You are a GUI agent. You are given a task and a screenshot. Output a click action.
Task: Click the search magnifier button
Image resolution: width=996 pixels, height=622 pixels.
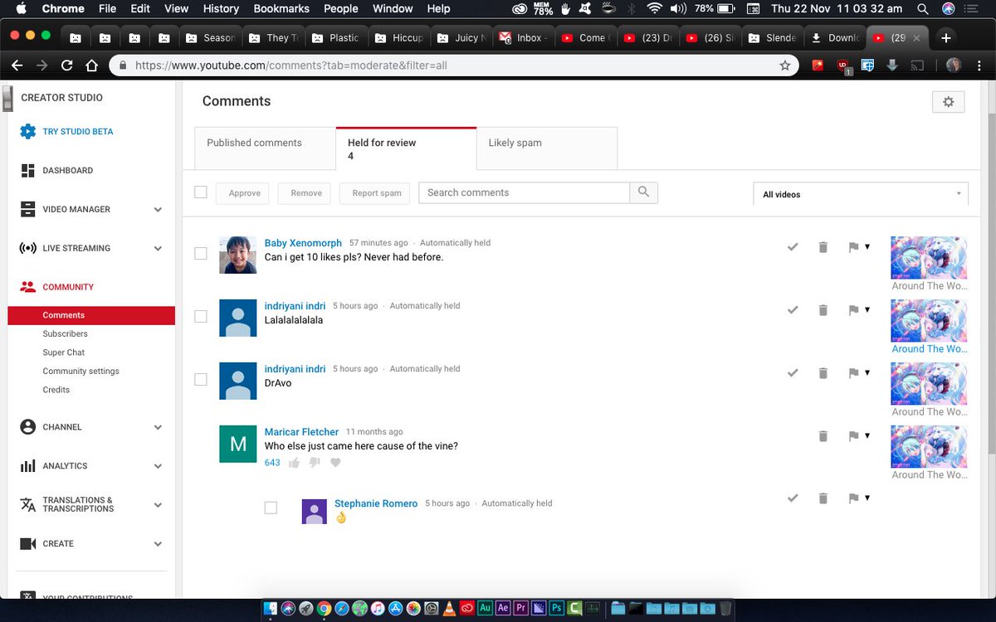click(644, 192)
